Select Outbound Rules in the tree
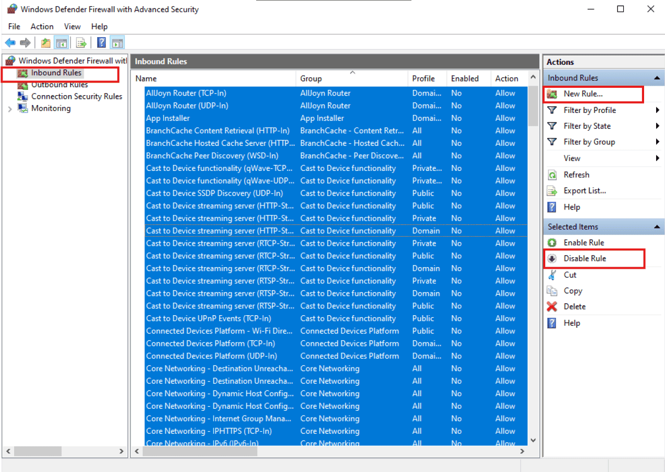The height and width of the screenshot is (472, 665). pos(59,85)
